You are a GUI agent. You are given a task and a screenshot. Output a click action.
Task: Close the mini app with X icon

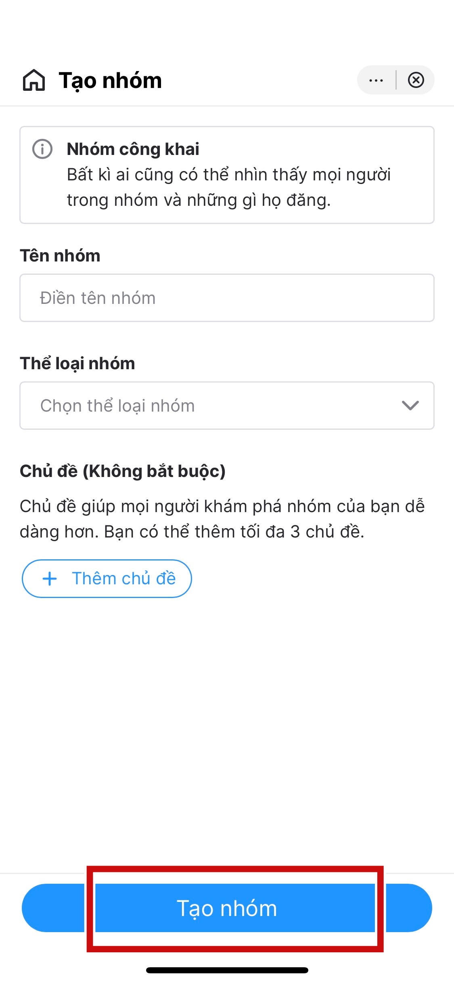coord(416,80)
